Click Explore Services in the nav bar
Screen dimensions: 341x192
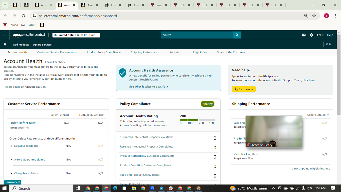tap(42, 44)
